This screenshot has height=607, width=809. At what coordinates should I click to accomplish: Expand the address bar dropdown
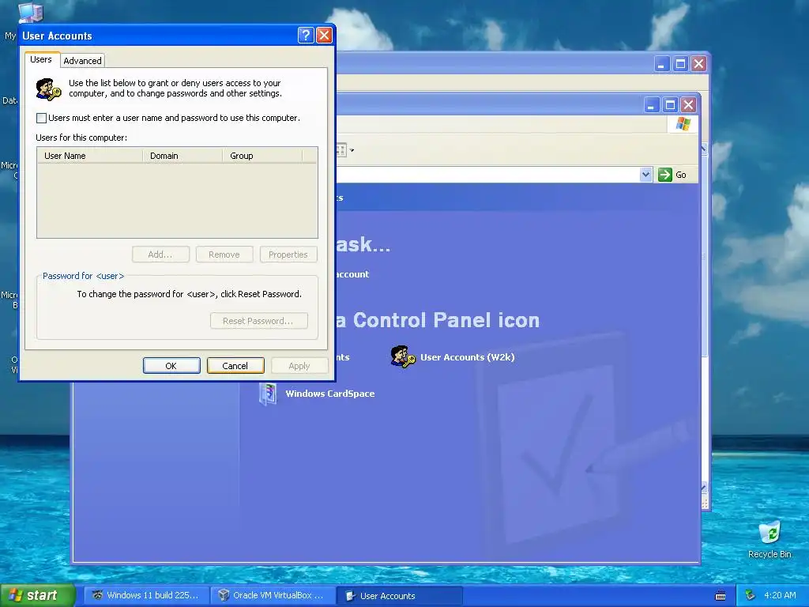pos(645,175)
